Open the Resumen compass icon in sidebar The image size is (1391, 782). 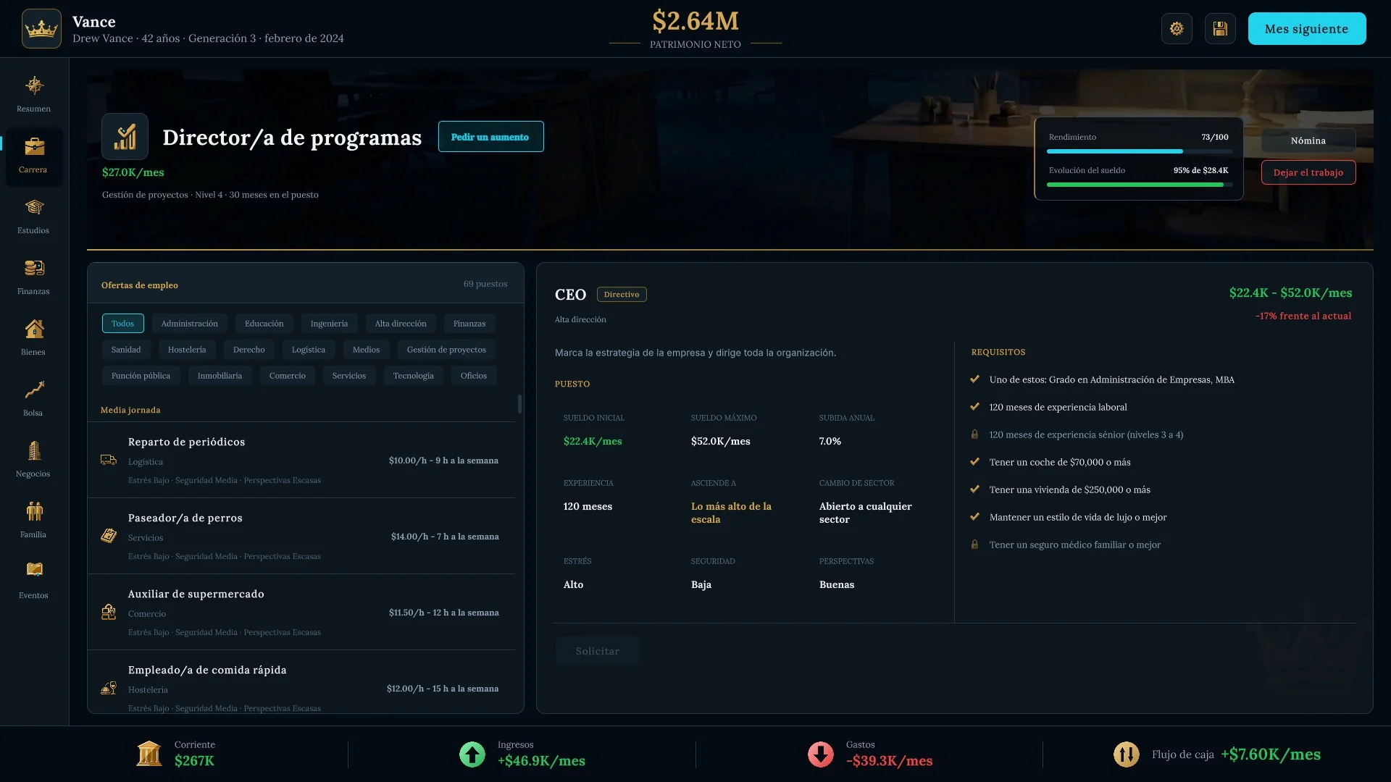coord(34,86)
